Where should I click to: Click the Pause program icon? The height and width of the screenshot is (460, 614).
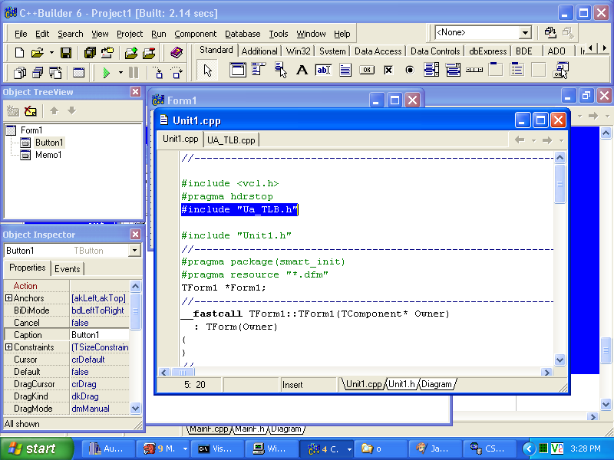pos(134,73)
